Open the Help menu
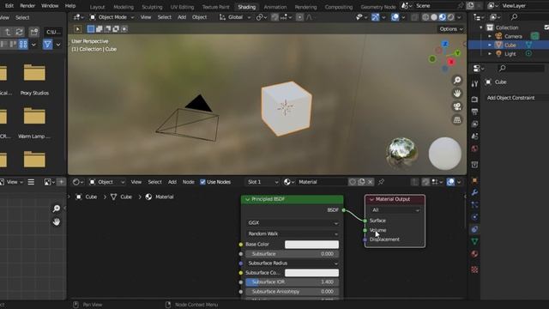 coord(70,6)
